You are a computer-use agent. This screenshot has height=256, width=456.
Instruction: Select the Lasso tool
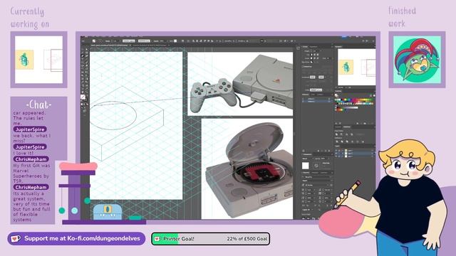[x=86, y=52]
